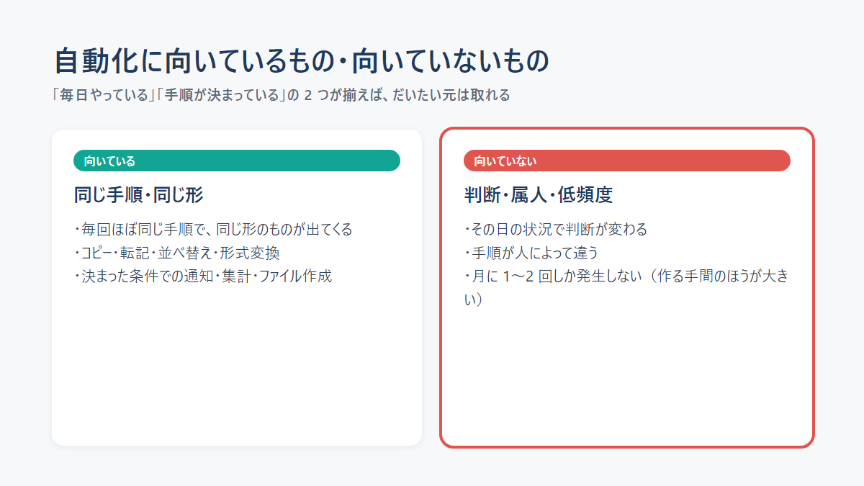Click the green 向いている label pill
This screenshot has width=864, height=486.
[237, 161]
